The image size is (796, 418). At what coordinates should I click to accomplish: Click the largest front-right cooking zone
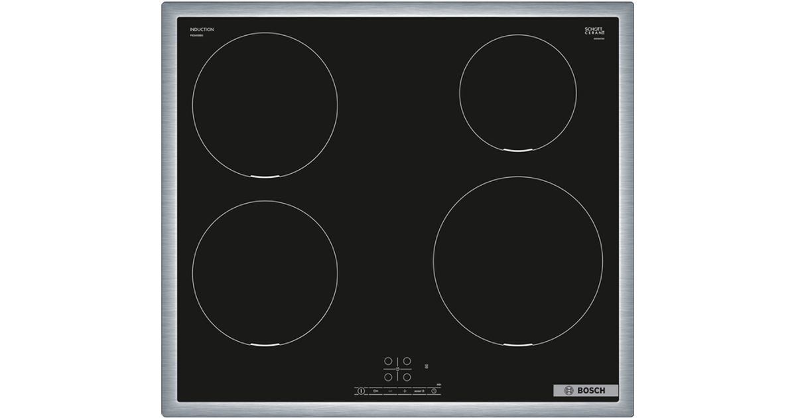point(517,261)
